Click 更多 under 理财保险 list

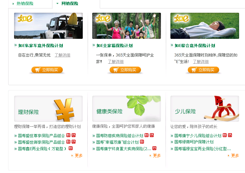[79, 156]
